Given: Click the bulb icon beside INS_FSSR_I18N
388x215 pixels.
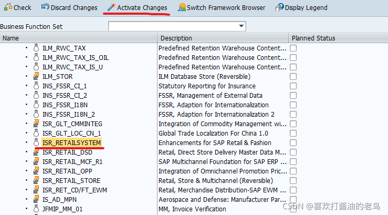Looking at the screenshot, I should [x=36, y=105].
